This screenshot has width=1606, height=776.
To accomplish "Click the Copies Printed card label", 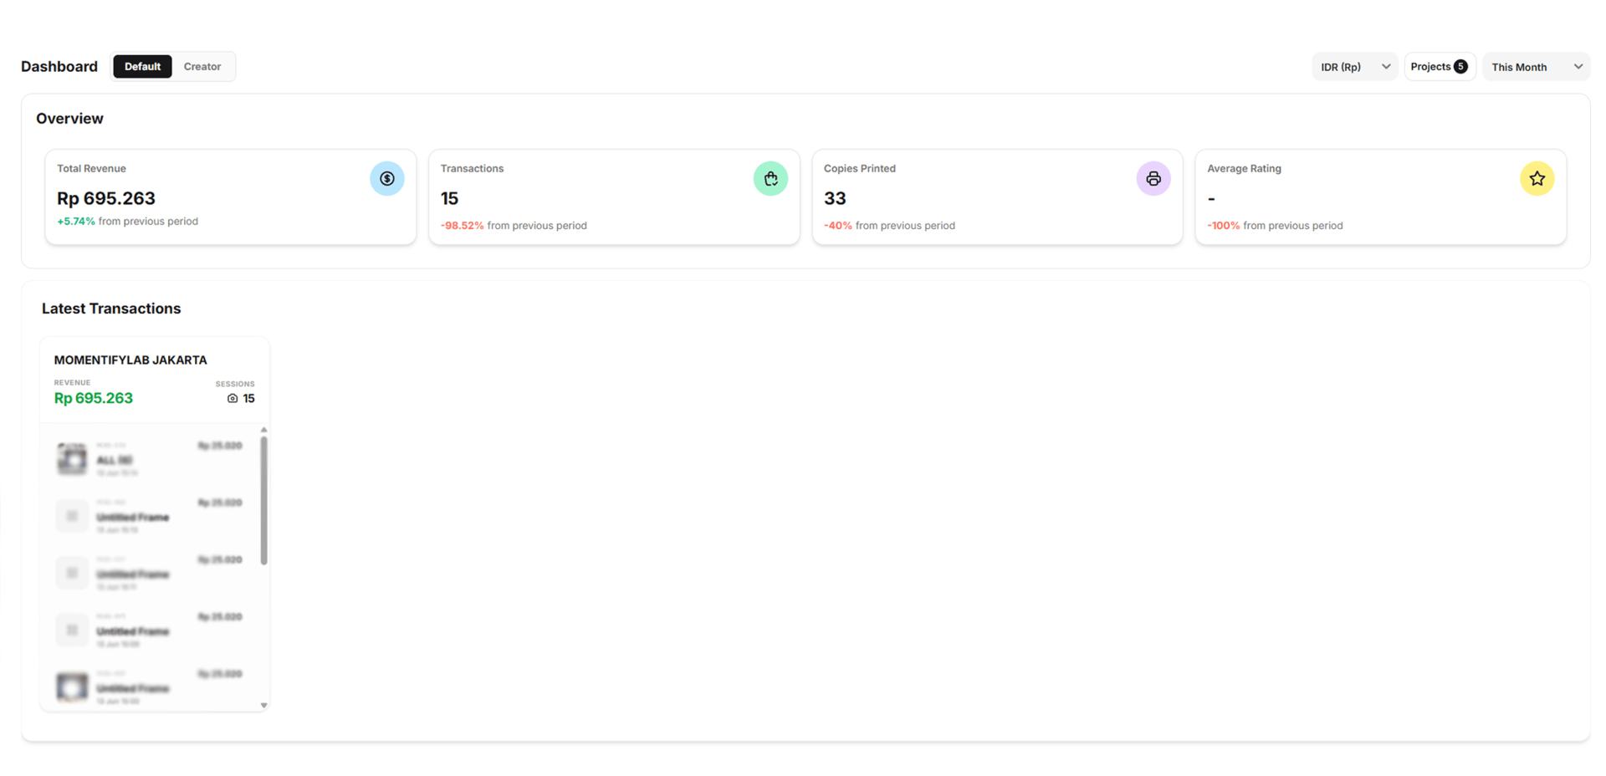I will (x=860, y=169).
